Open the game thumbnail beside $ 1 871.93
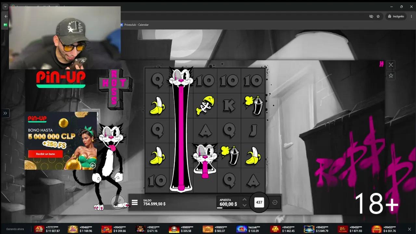This screenshot has width=416, height=234. 343,229
